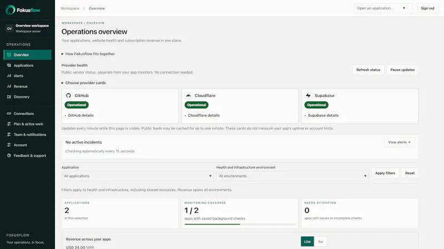
Task: Click the Account sidebar icon
Action: tap(9, 145)
